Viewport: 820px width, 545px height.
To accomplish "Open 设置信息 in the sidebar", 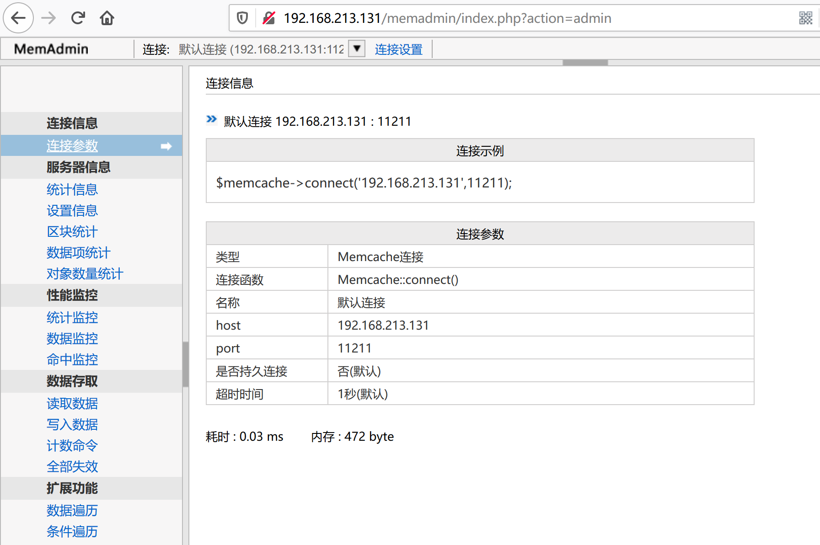I will (72, 211).
